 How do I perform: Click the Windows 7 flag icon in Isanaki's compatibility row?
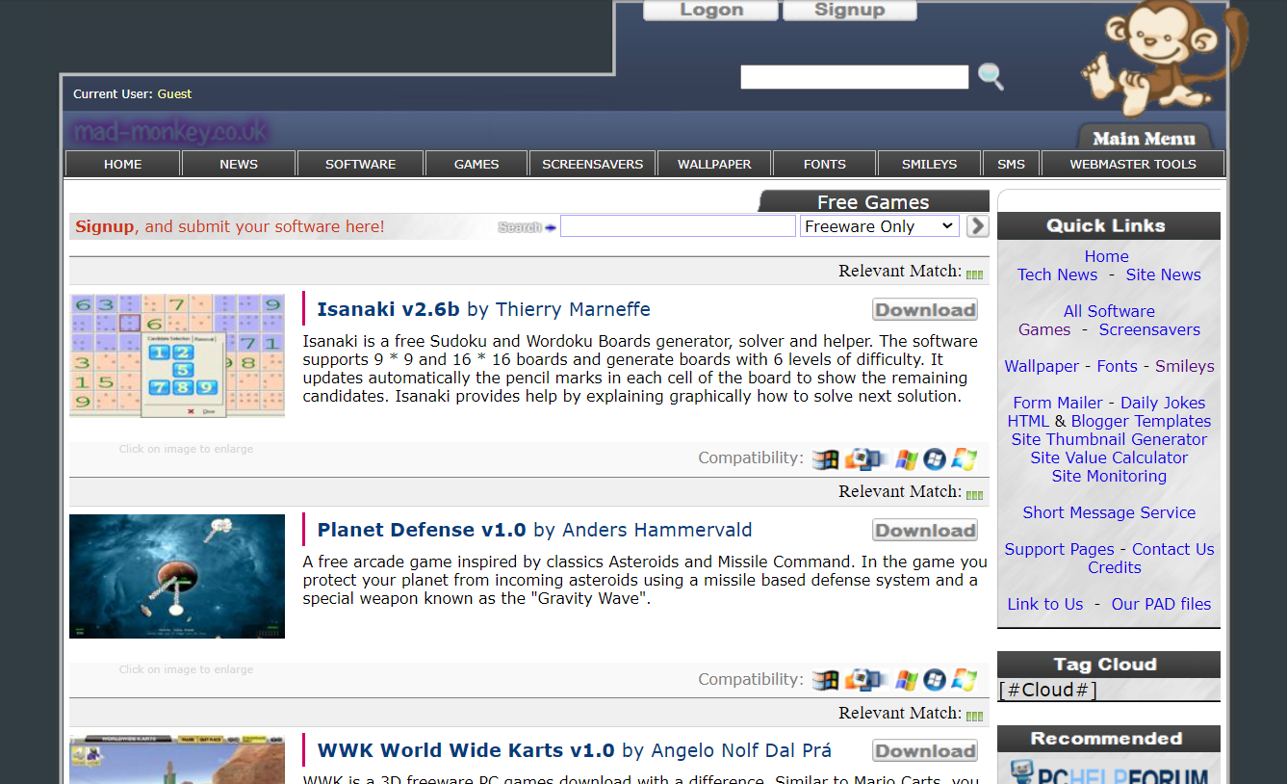click(965, 459)
